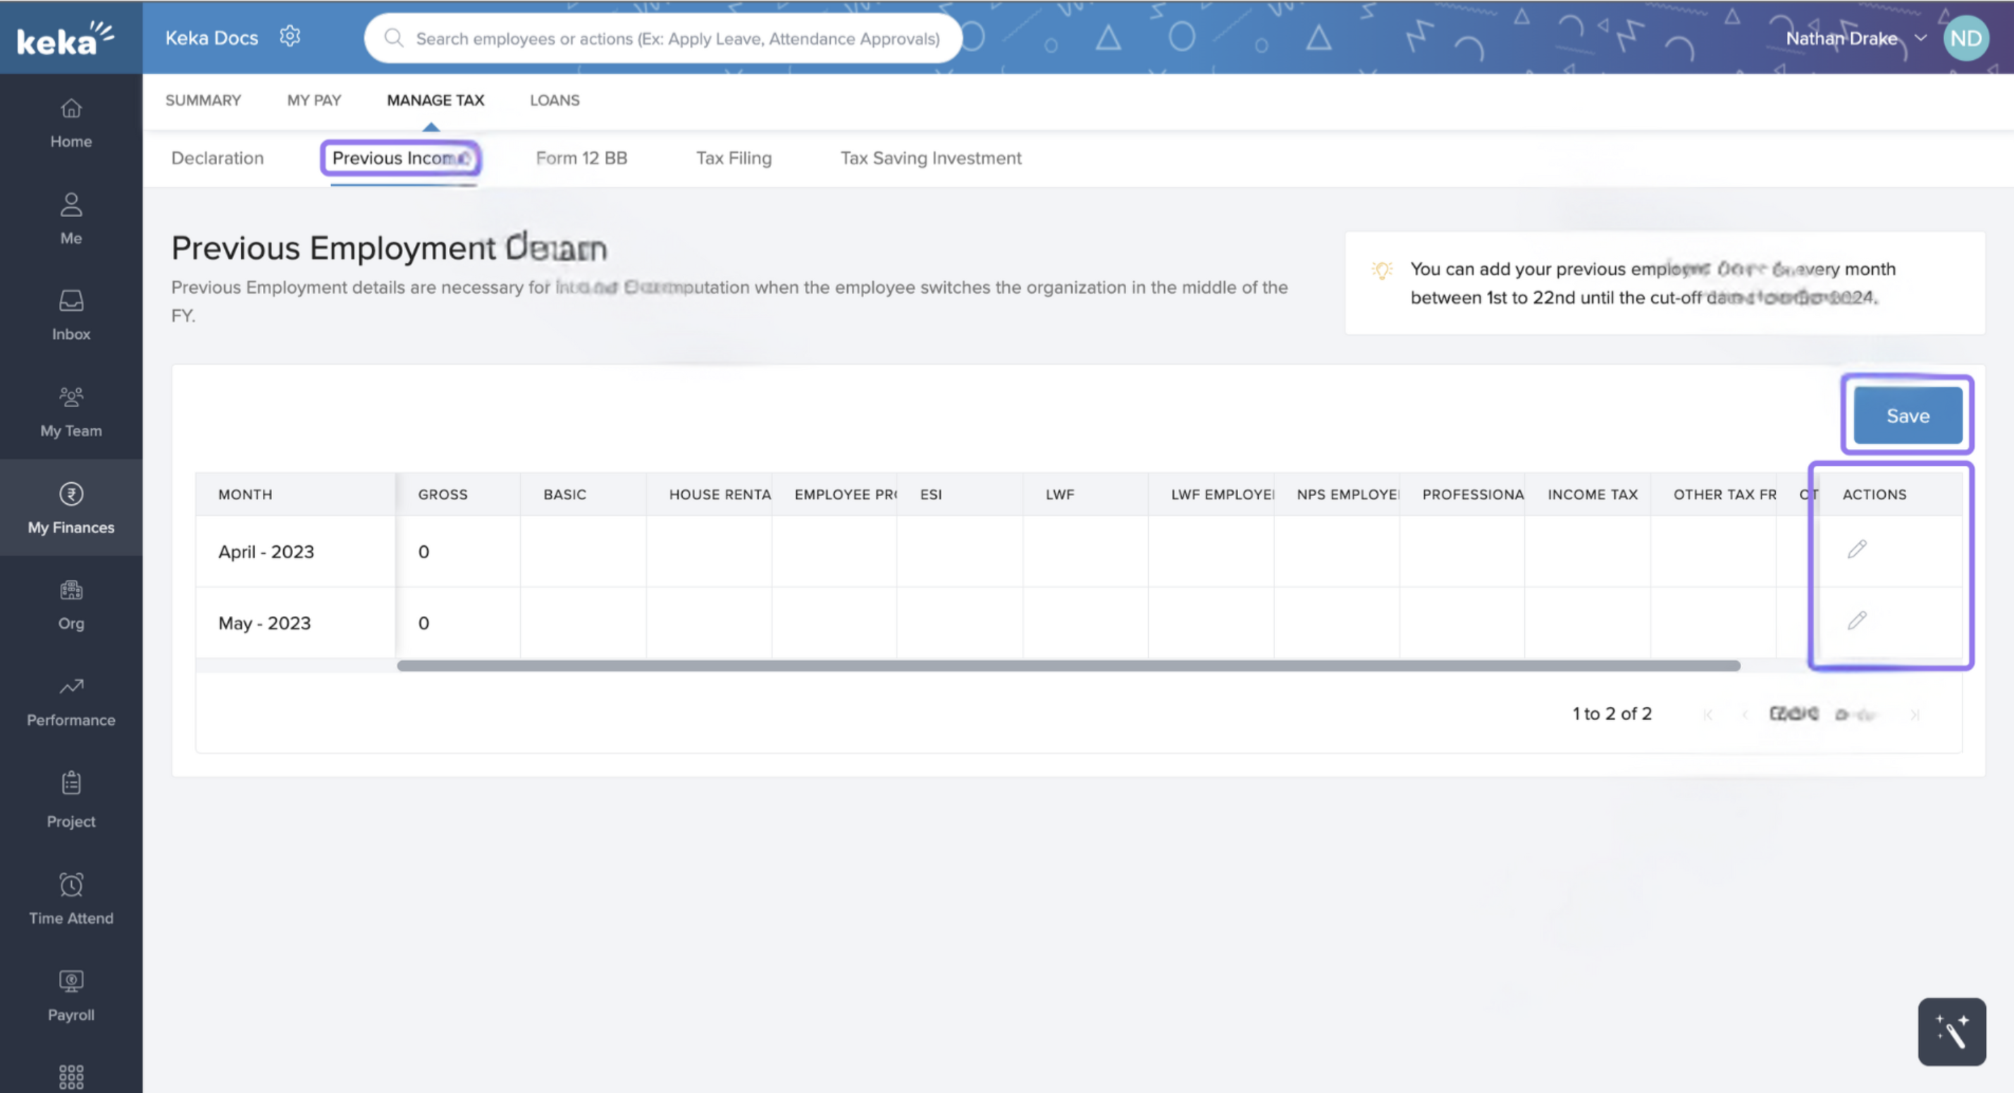Edit the May - 2023 row
Image resolution: width=2014 pixels, height=1093 pixels.
point(1857,621)
